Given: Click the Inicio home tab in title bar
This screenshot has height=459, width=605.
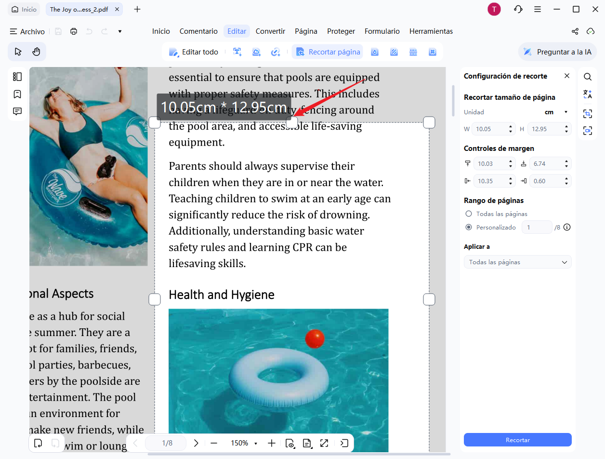Looking at the screenshot, I should point(24,9).
